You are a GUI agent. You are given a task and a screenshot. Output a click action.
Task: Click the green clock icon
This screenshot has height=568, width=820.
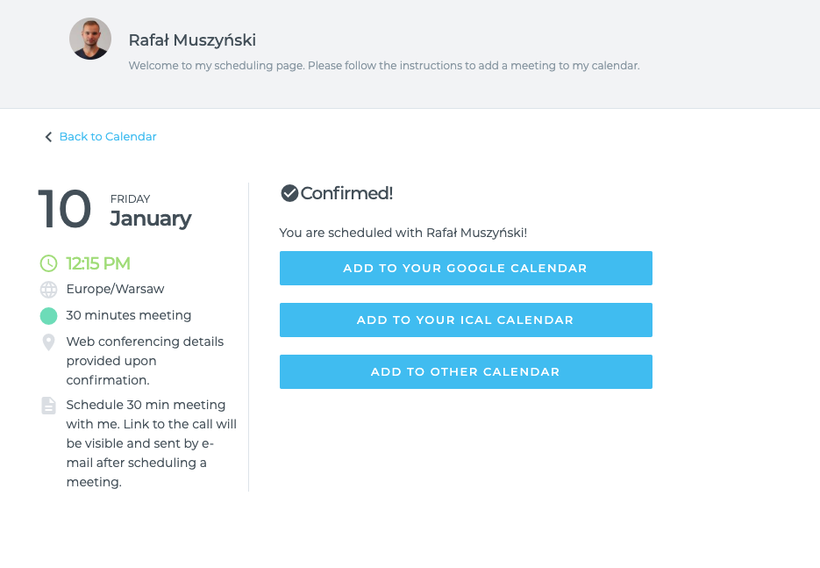48,263
